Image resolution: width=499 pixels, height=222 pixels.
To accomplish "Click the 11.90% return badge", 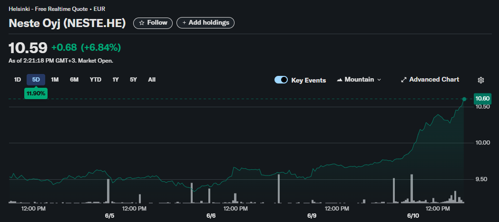I will point(36,93).
